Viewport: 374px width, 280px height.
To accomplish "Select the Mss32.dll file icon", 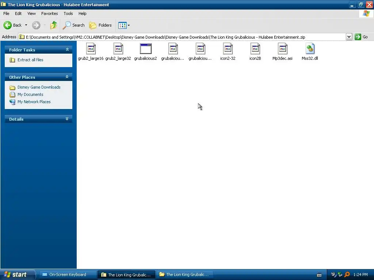I will click(x=310, y=49).
